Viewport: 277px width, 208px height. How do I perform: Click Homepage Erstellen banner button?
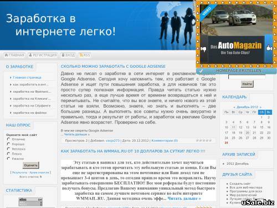tap(237, 70)
